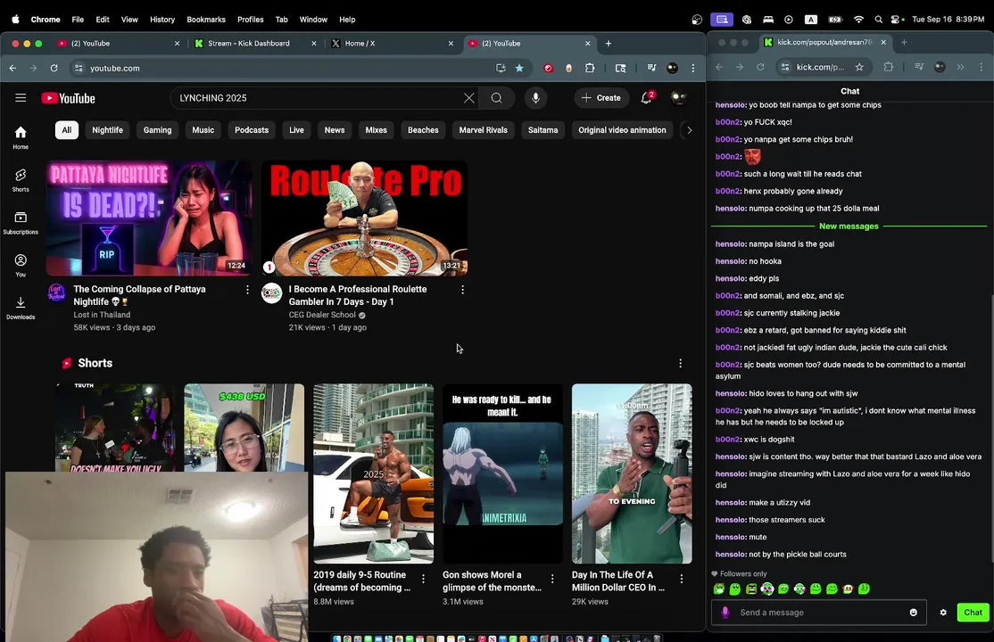Click the Send a message chat field
This screenshot has height=642, width=994.
click(817, 613)
